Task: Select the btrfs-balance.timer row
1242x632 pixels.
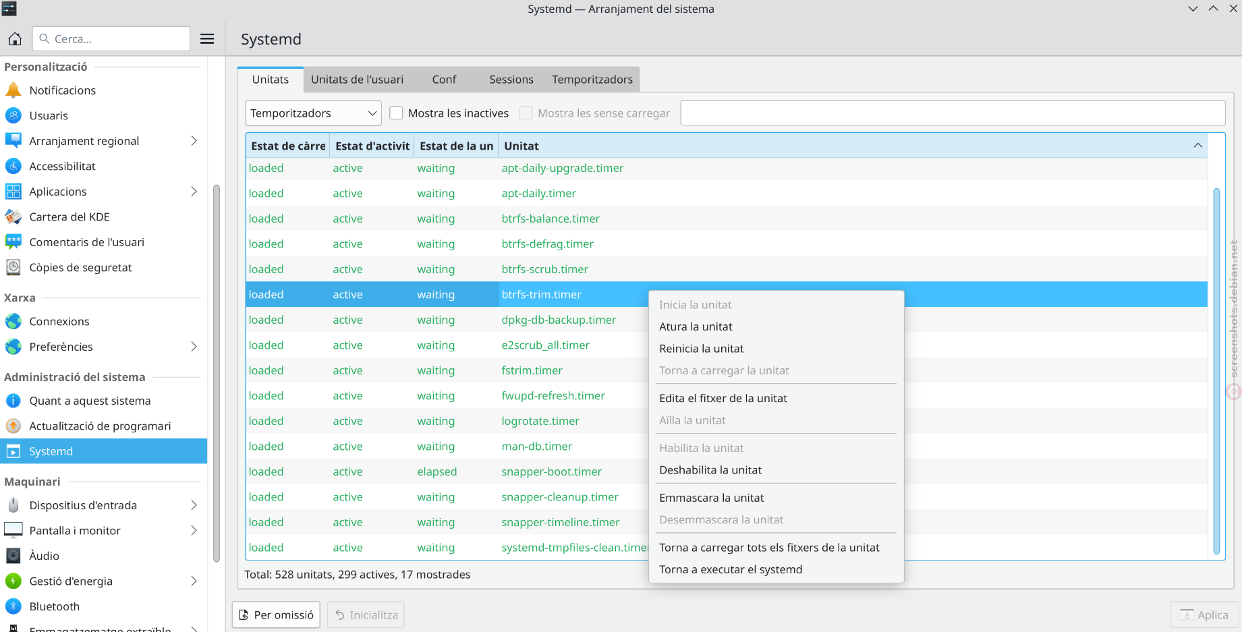Action: tap(727, 219)
